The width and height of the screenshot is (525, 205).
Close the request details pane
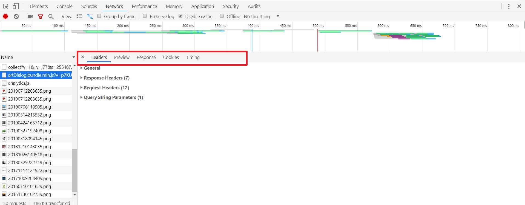click(82, 57)
